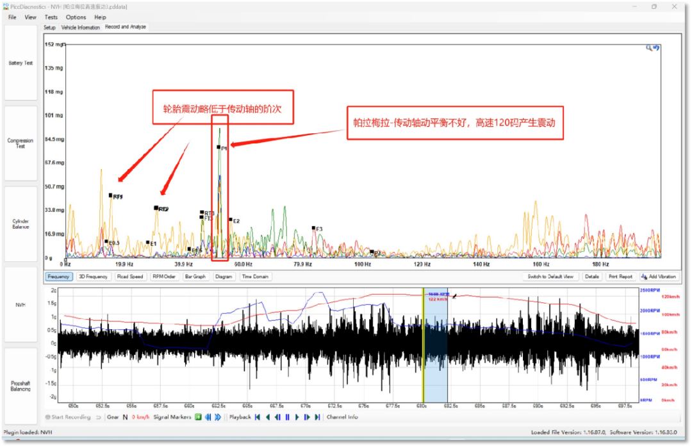Image resolution: width=692 pixels, height=447 pixels.
Task: Select the NVH test in sidebar
Action: (x=21, y=305)
